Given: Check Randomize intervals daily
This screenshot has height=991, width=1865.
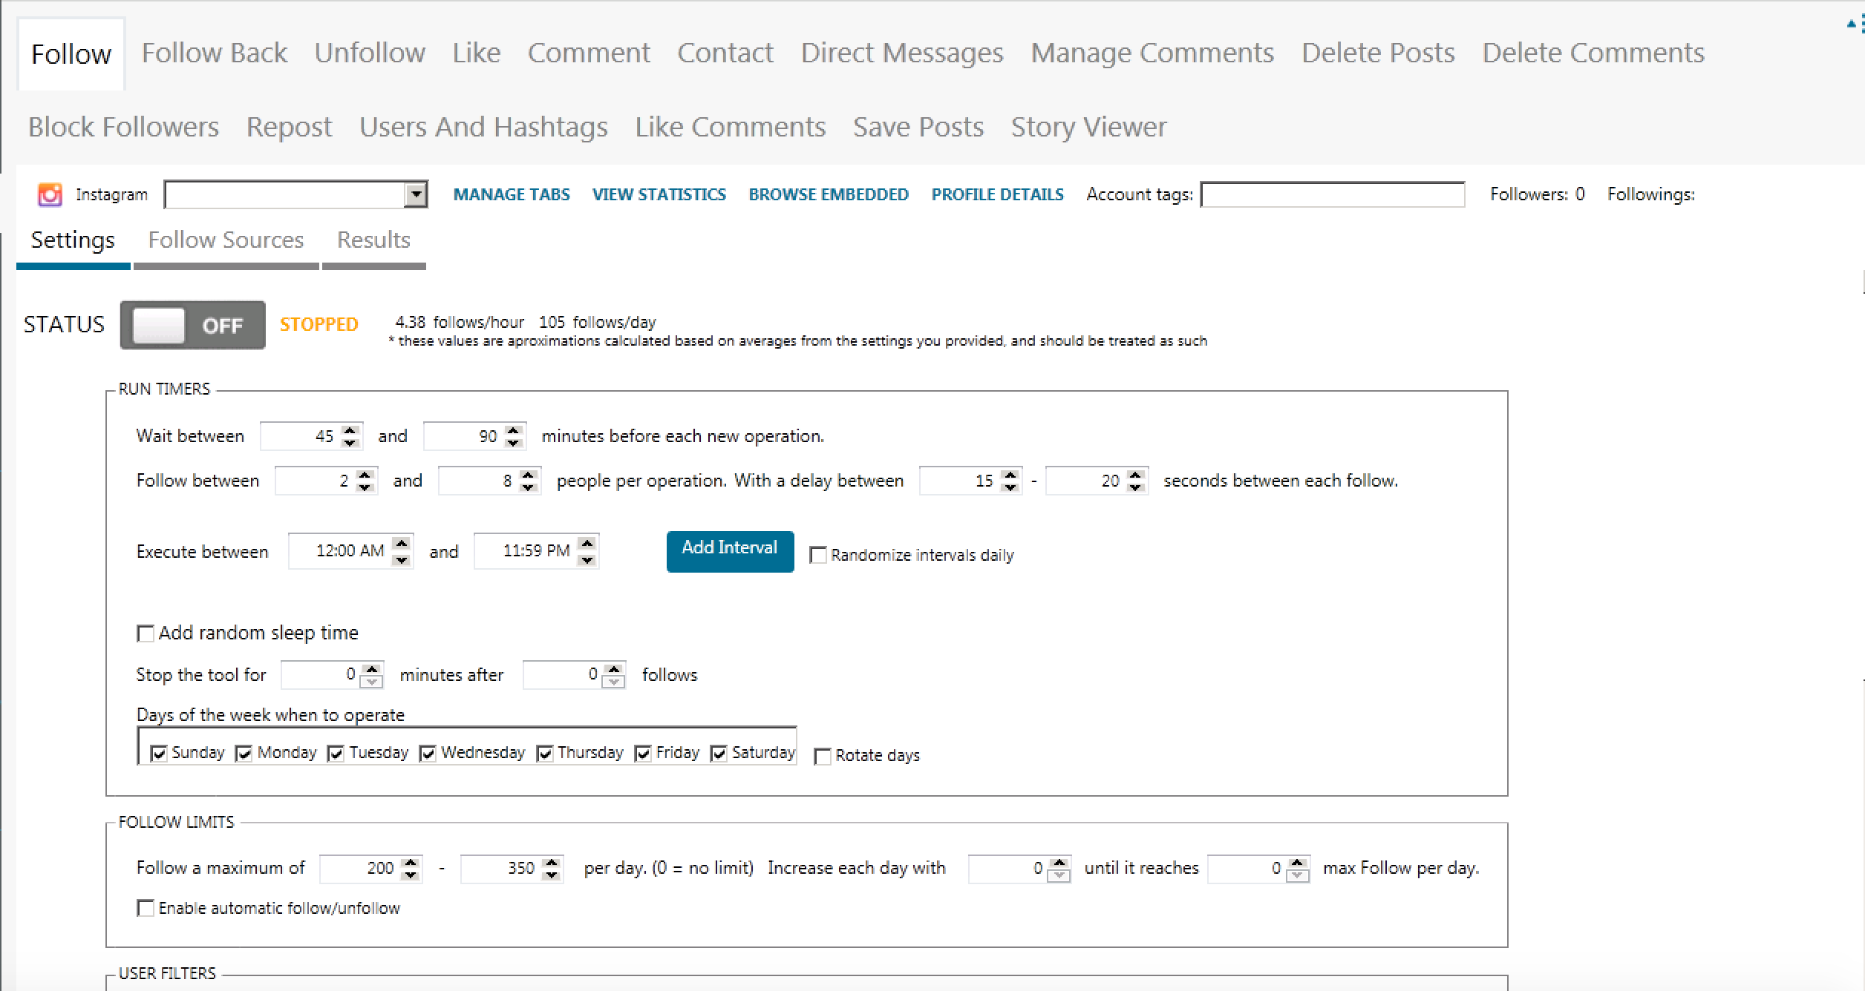Looking at the screenshot, I should coord(818,555).
